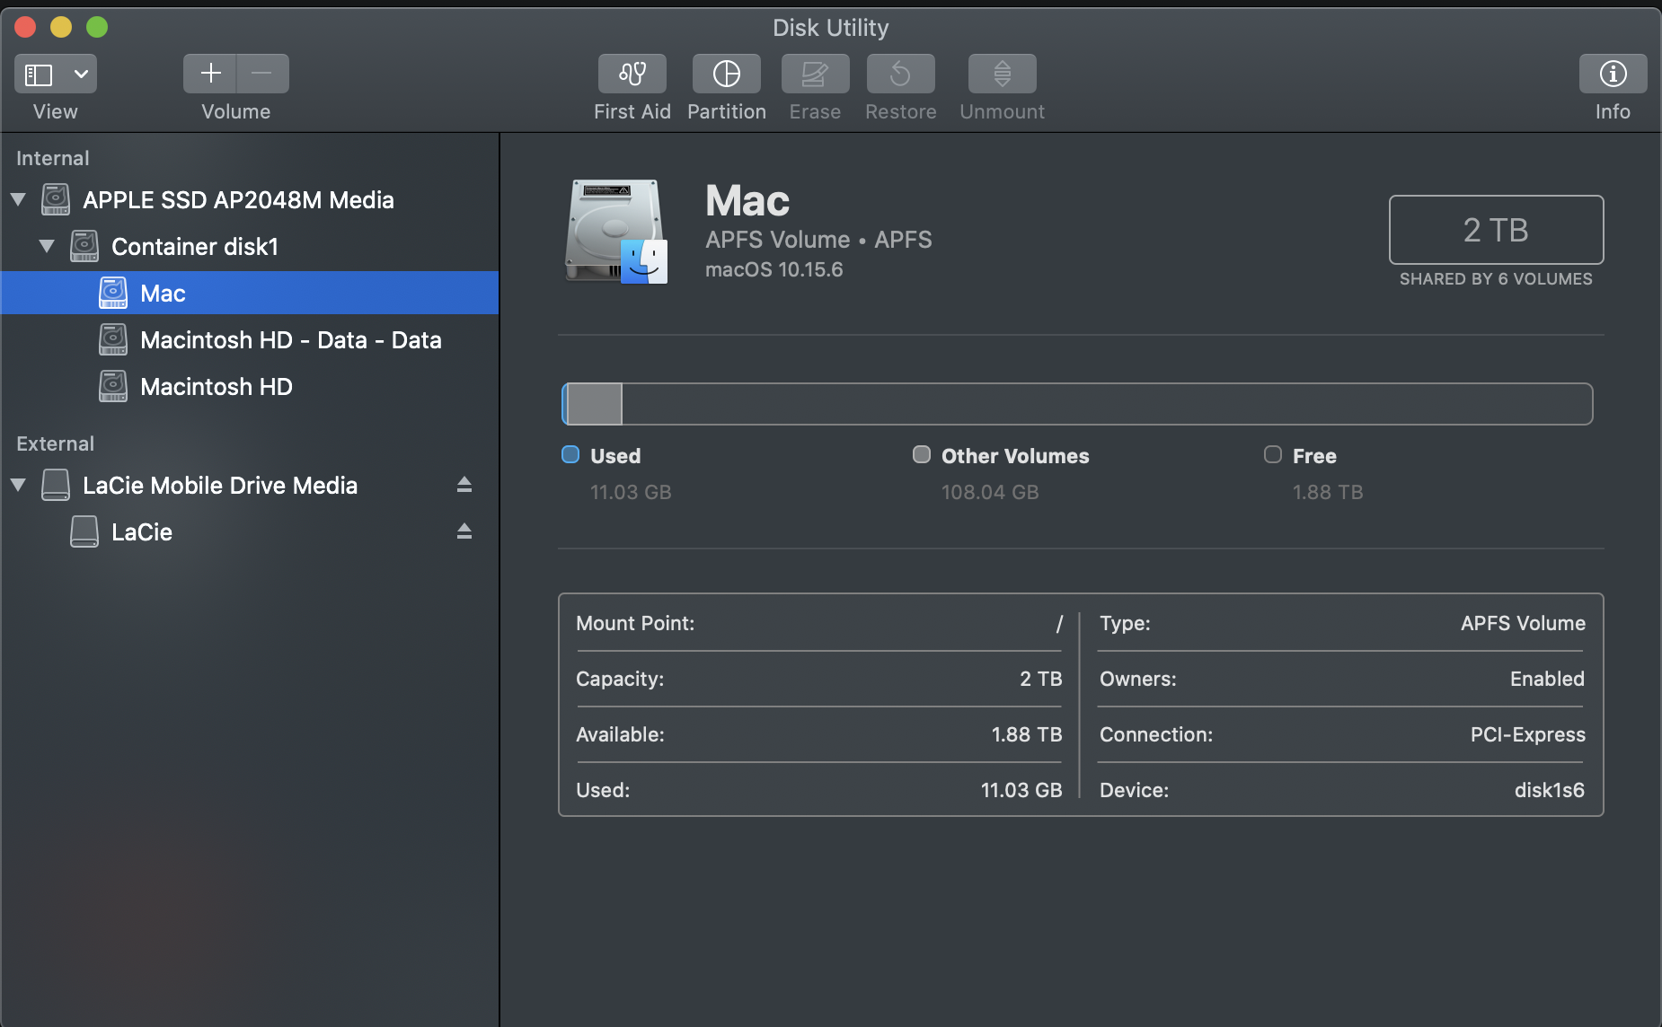Click the disk1s6 device value

point(1550,790)
